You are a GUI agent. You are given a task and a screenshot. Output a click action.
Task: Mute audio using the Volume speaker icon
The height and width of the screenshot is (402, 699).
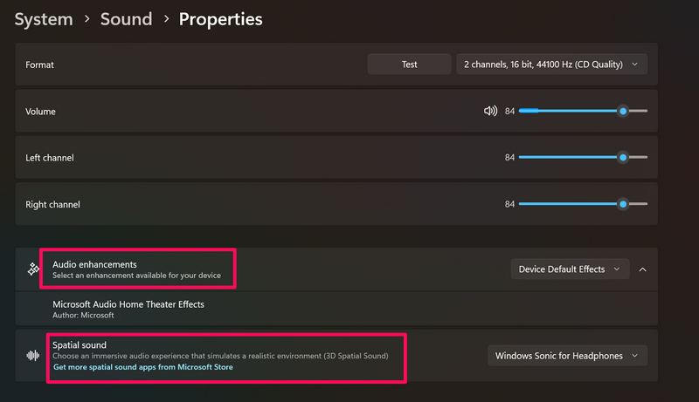[x=490, y=111]
